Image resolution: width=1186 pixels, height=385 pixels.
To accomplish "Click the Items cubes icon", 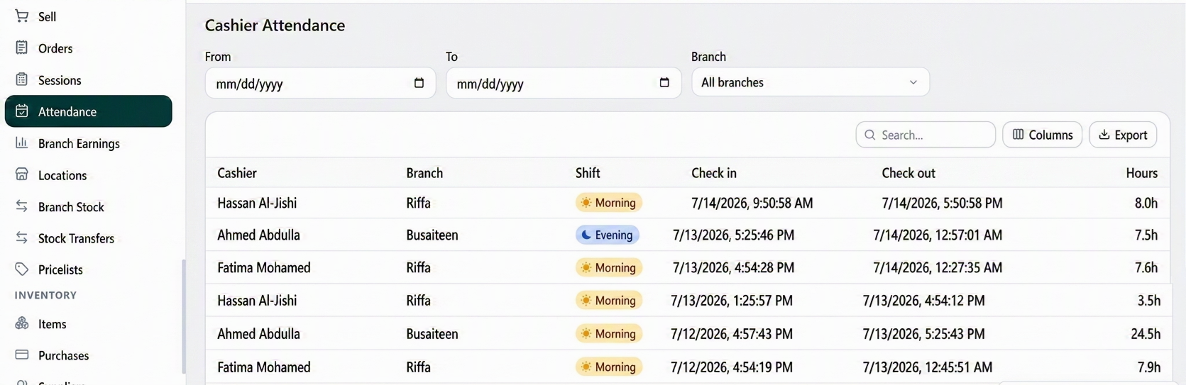I will coord(22,323).
